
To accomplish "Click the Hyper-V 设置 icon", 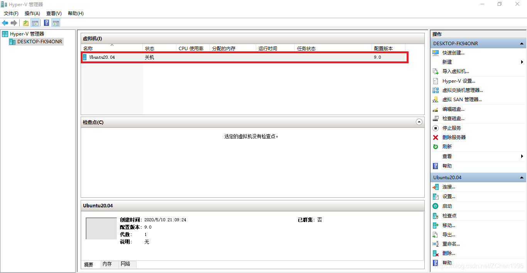I will click(x=436, y=81).
